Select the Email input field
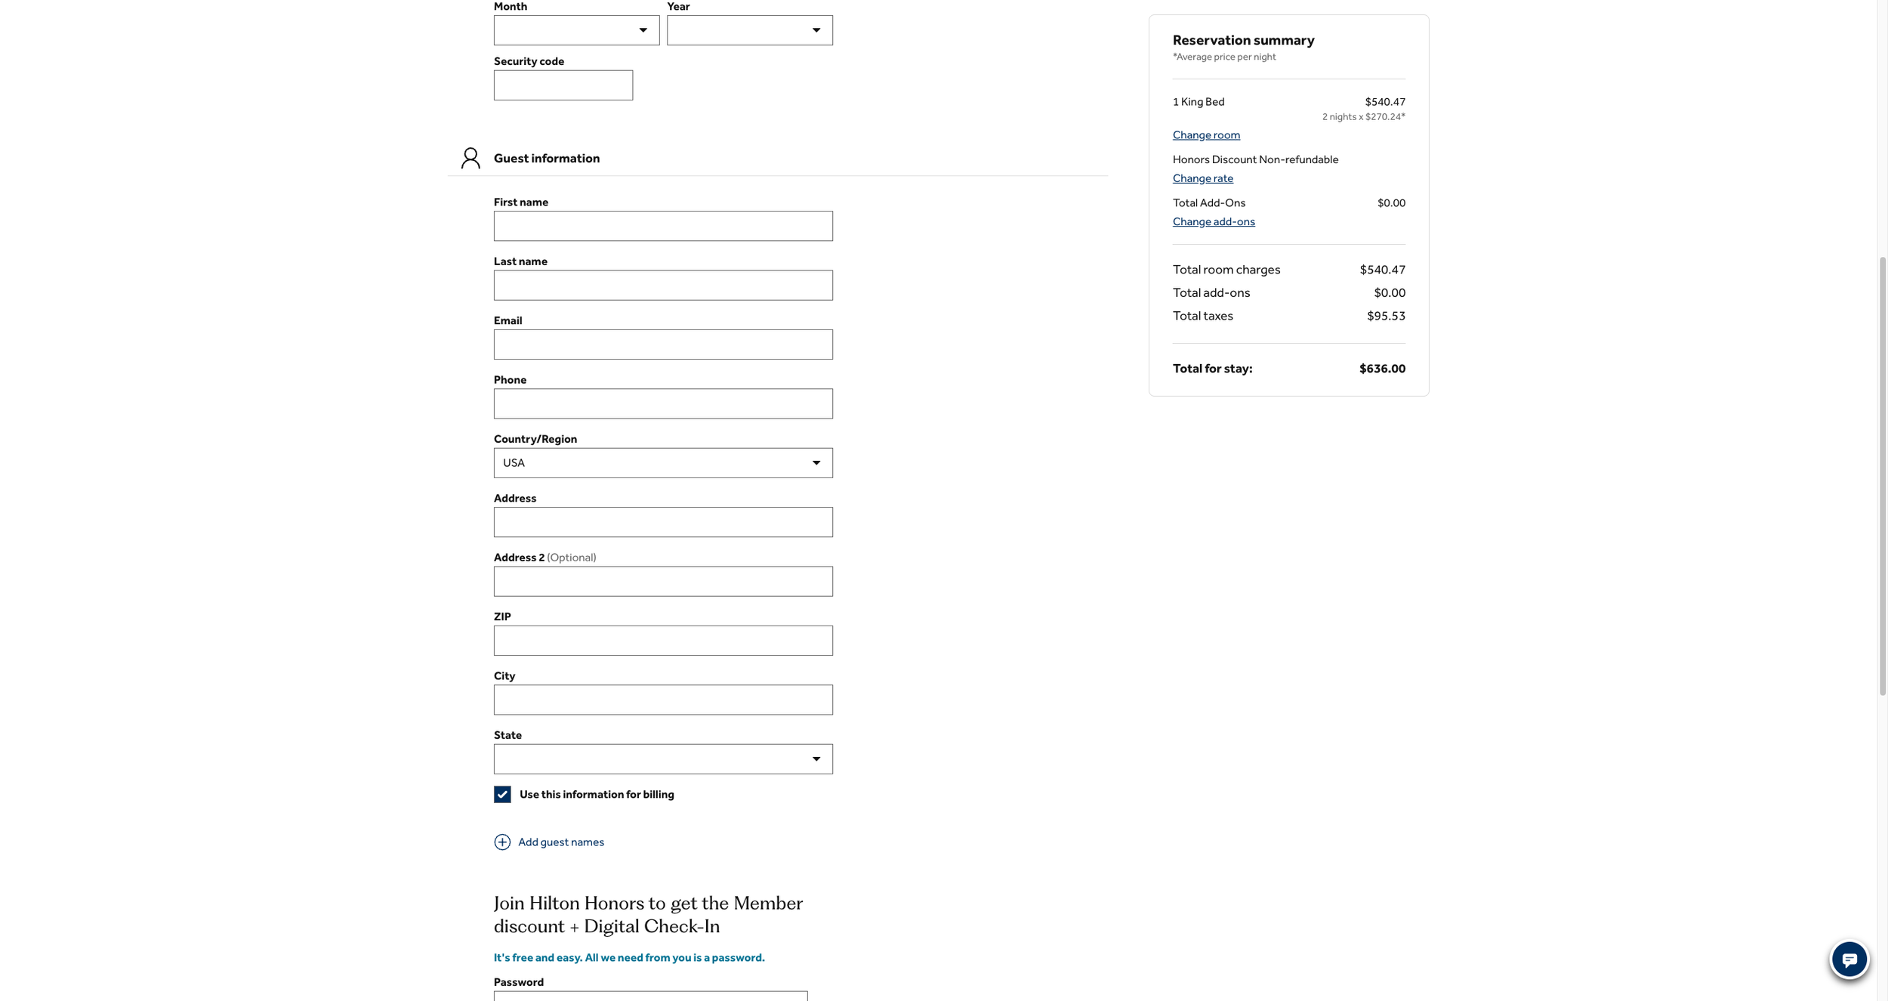This screenshot has width=1888, height=1001. (x=662, y=344)
